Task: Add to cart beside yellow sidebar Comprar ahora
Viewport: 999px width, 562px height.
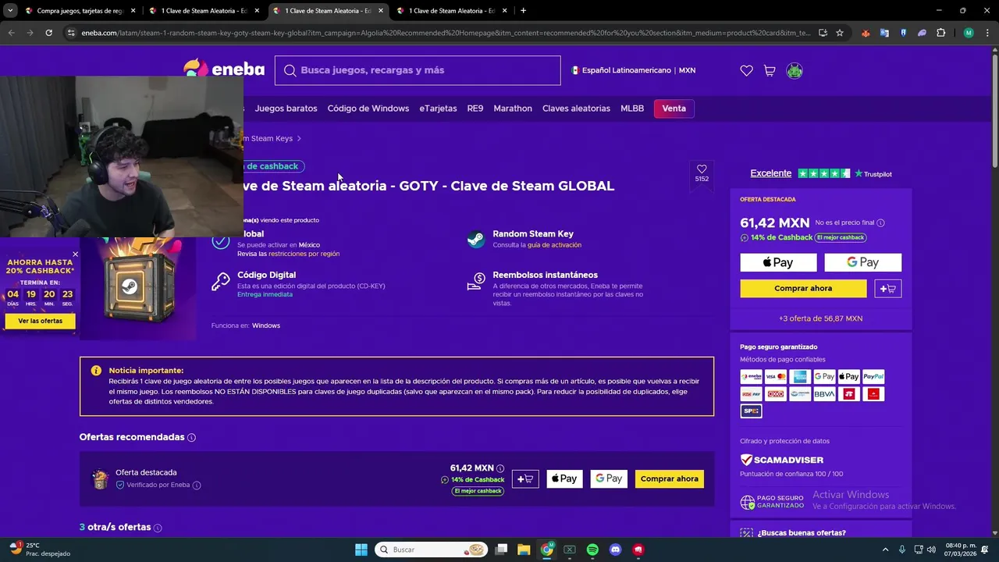Action: tap(888, 288)
